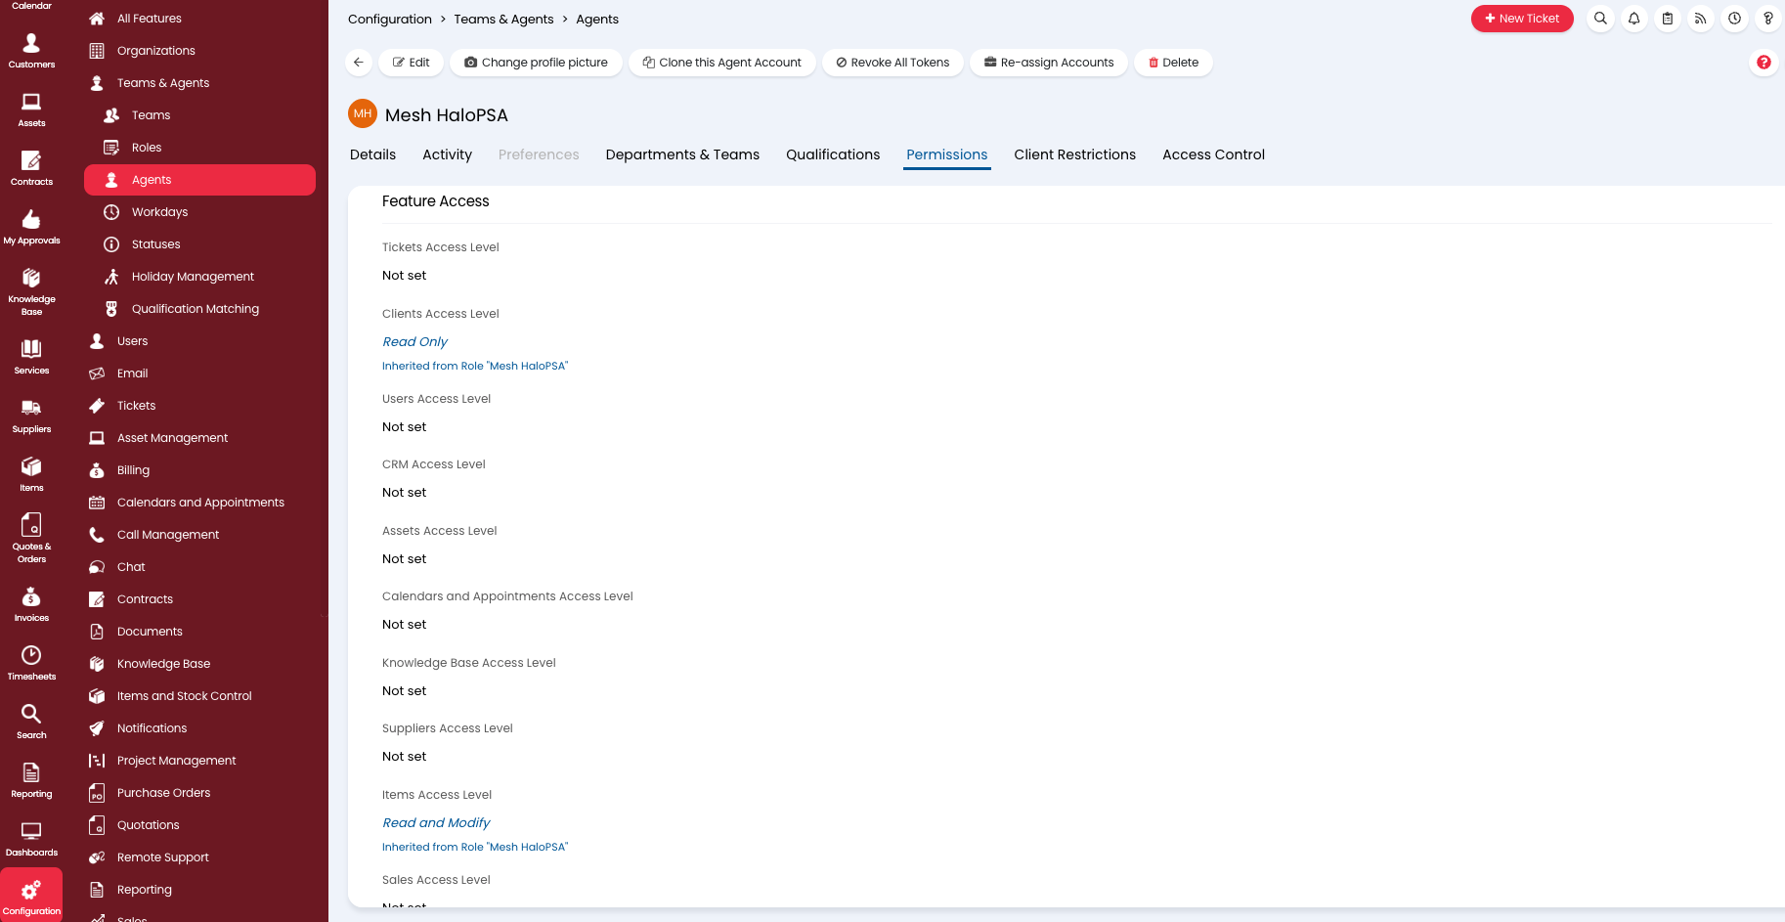The height and width of the screenshot is (922, 1785).
Task: Expand Chat in the config menu
Action: click(199, 567)
